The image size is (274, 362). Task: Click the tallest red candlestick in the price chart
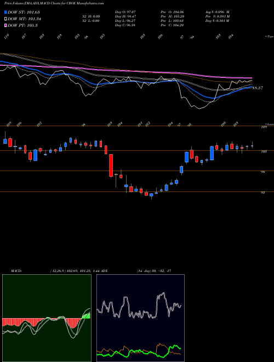(111, 166)
